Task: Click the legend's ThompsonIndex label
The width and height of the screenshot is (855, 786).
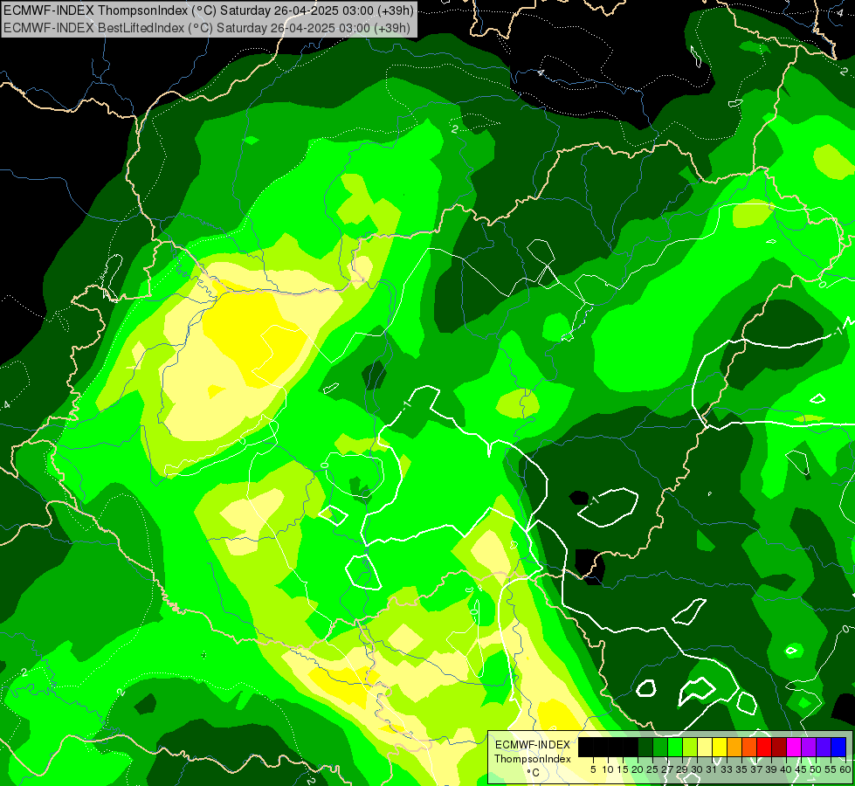Action: coord(533,759)
